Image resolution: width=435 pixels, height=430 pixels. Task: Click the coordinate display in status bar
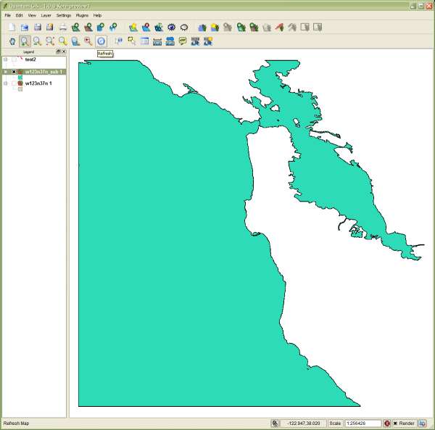pos(304,423)
